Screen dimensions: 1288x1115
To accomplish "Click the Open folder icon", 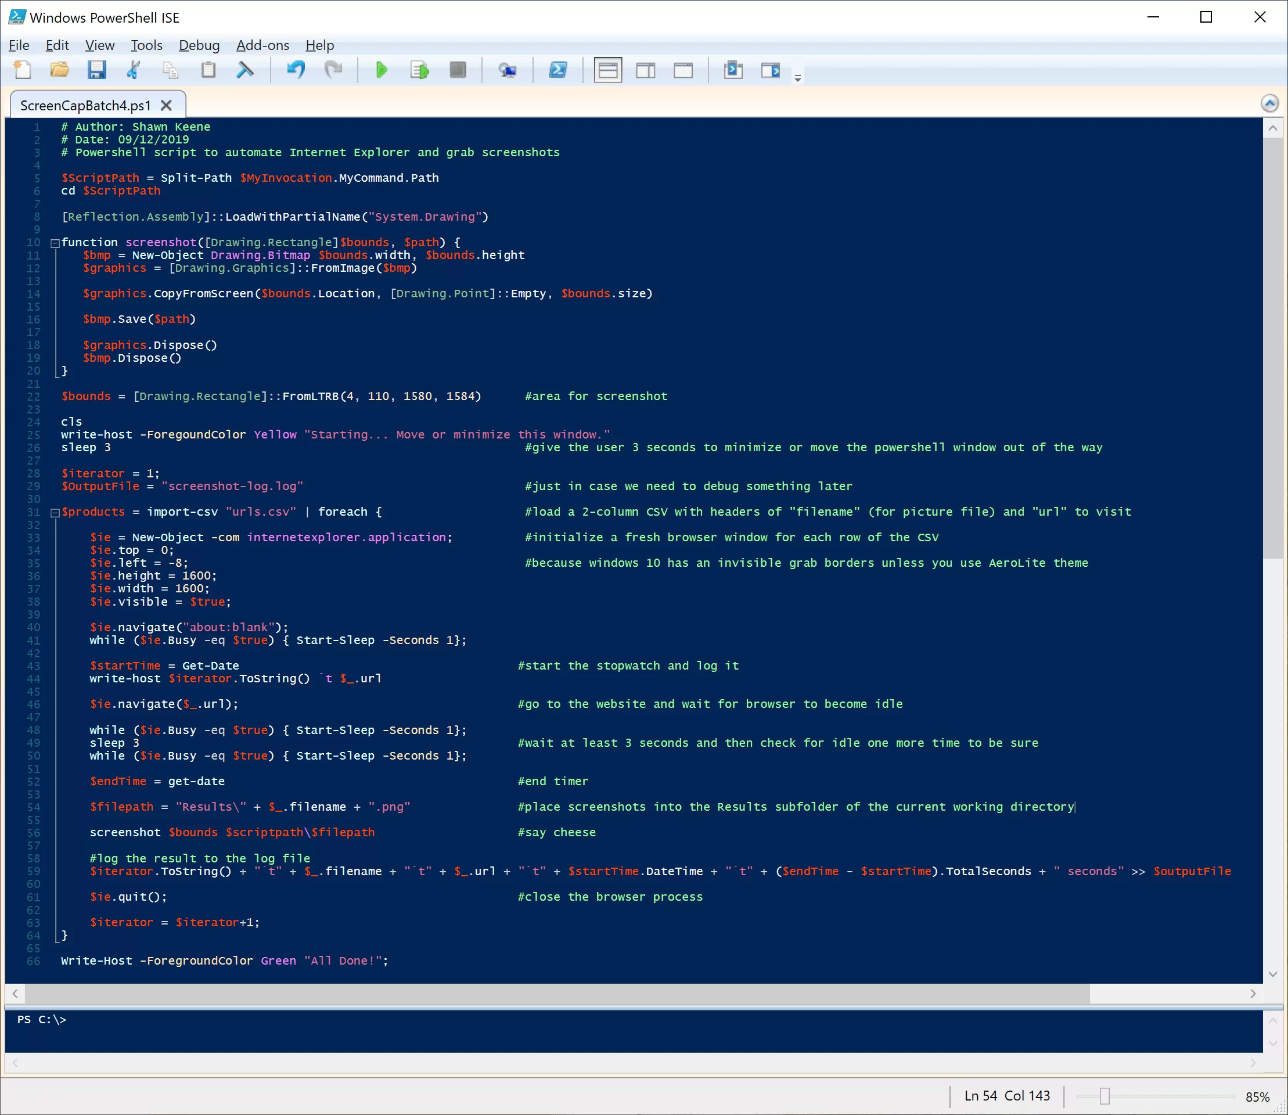I will click(x=60, y=70).
